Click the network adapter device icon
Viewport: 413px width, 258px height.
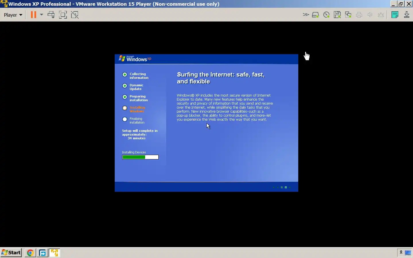coord(348,15)
